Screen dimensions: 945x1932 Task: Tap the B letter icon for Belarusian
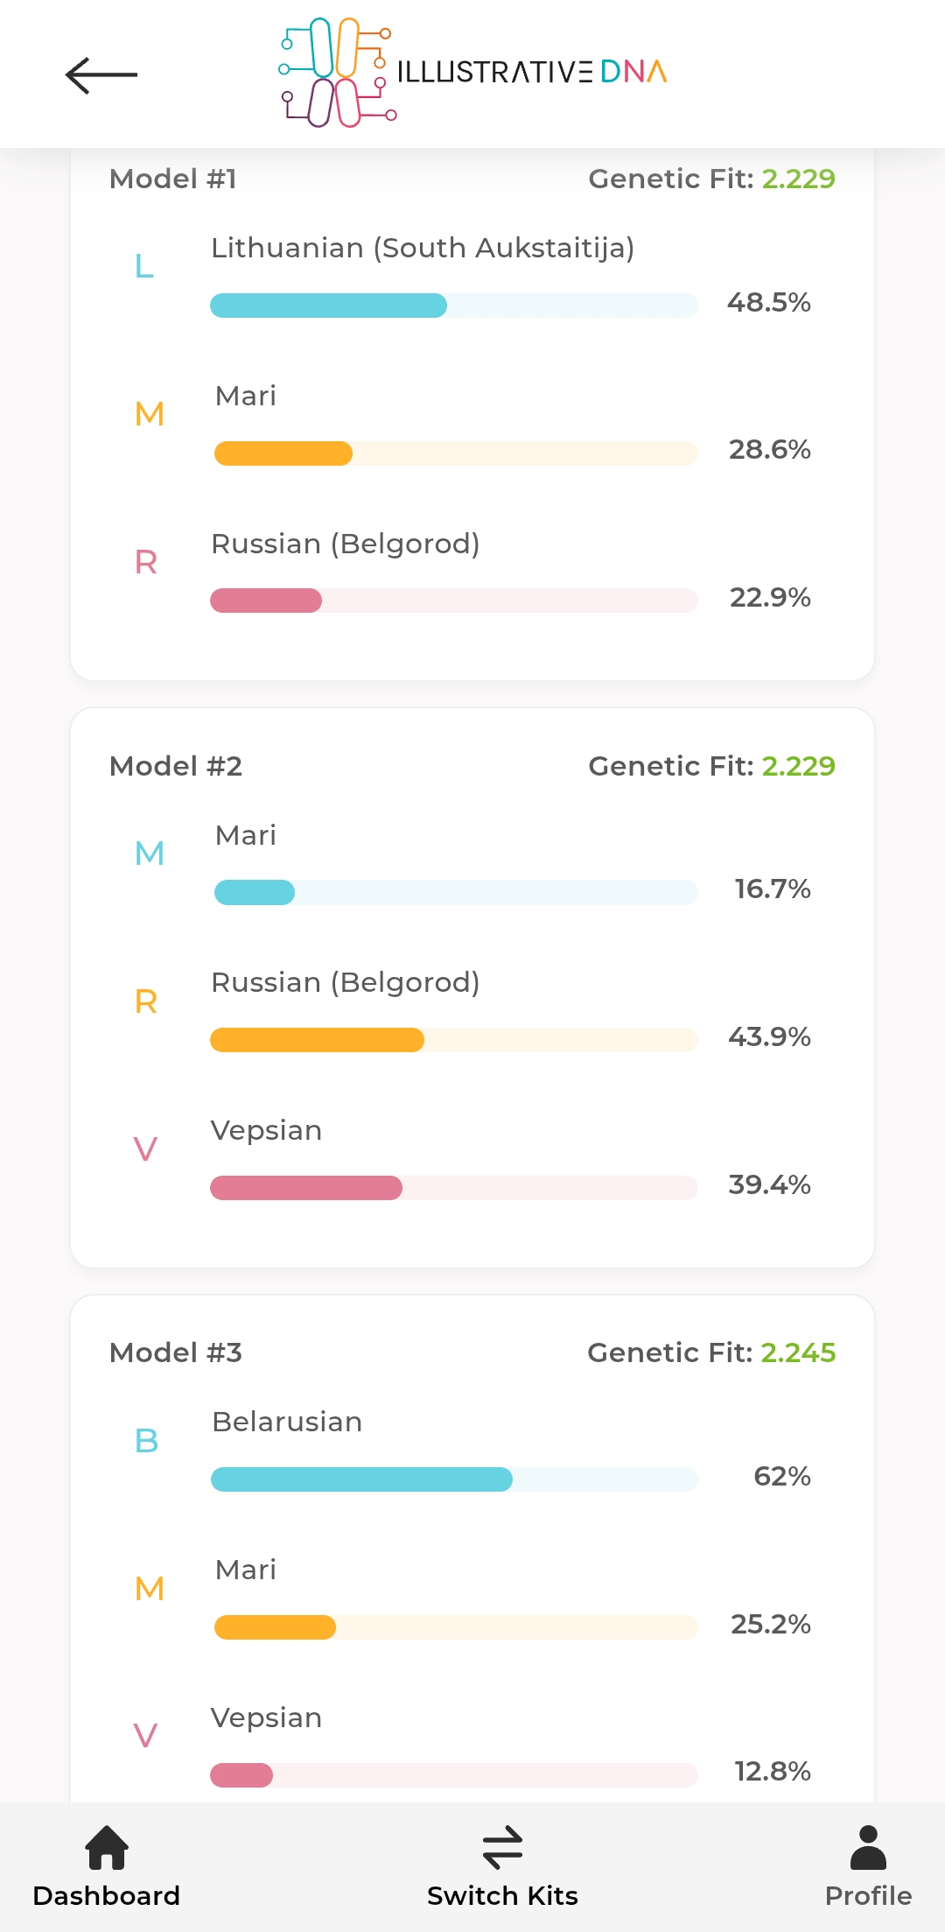click(x=146, y=1441)
